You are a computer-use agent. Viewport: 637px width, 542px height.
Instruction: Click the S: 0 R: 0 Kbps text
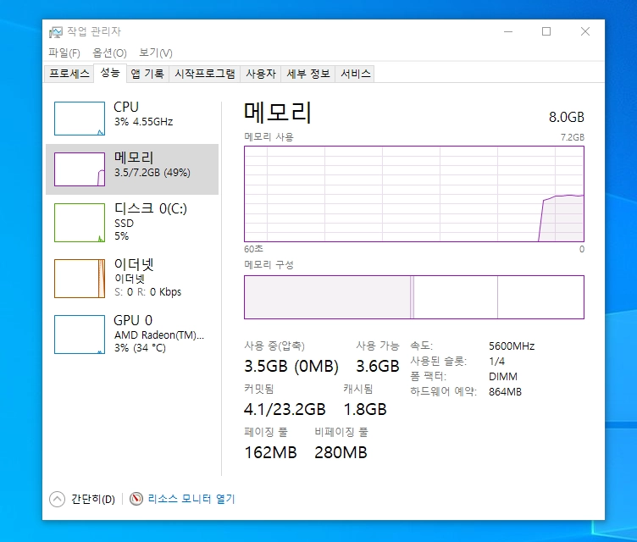[x=148, y=292]
